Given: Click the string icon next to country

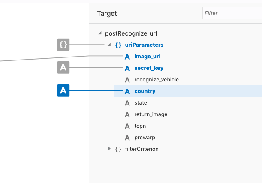Looking at the screenshot, I should tap(127, 91).
